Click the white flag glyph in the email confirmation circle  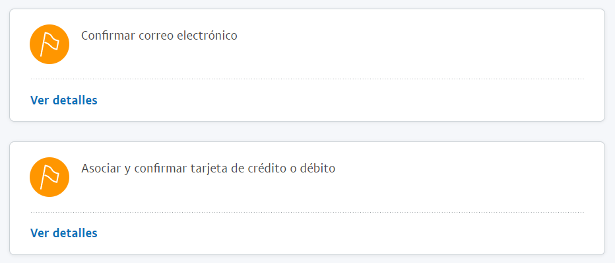tap(49, 44)
